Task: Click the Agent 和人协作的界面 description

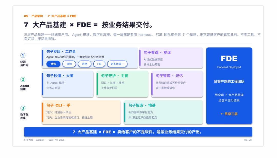Action: point(75,57)
